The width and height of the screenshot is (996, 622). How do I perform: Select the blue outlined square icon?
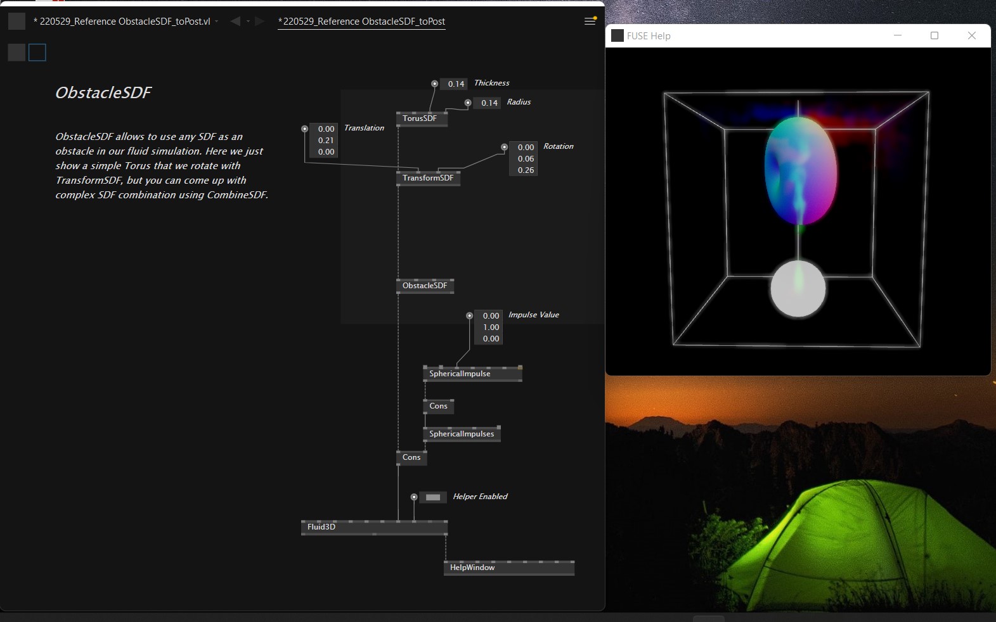point(37,53)
